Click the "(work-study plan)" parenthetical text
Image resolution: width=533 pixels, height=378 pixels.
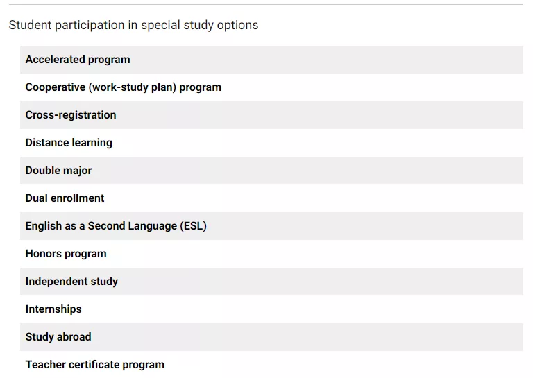(135, 87)
